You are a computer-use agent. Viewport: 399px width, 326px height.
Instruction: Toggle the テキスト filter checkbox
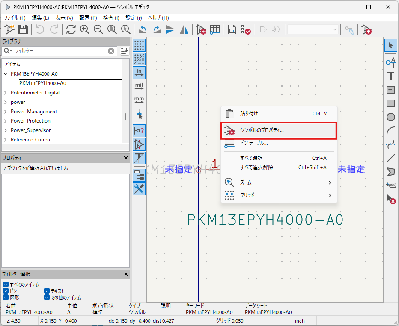click(47, 291)
